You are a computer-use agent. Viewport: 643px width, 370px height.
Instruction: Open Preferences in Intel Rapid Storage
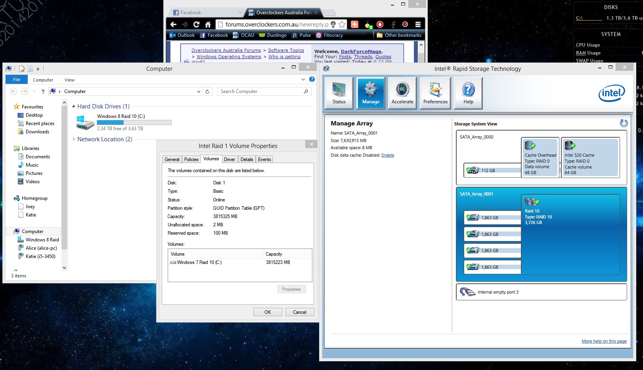coord(435,93)
